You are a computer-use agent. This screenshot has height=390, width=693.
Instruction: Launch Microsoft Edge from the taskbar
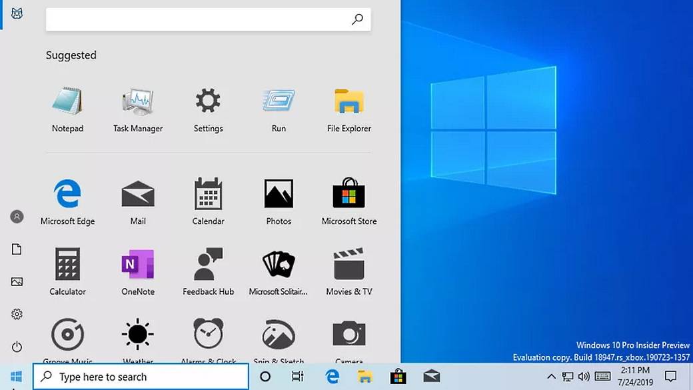click(x=332, y=377)
